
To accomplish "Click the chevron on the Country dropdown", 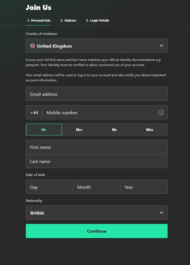I will [161, 46].
